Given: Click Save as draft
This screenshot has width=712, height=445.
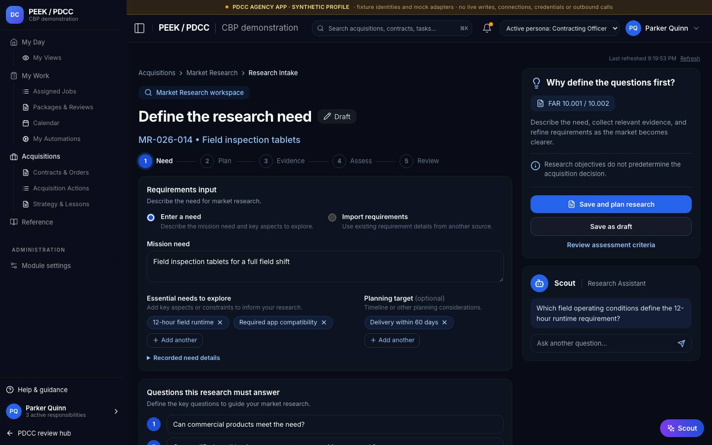Looking at the screenshot, I should [x=611, y=226].
